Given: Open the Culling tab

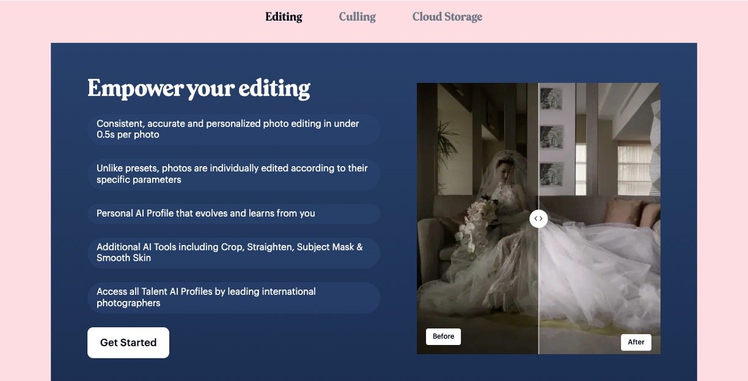Looking at the screenshot, I should tap(357, 16).
